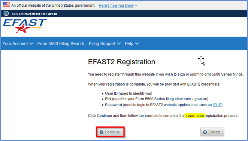Click the Continue button
This screenshot has height=141, width=248.
click(110, 132)
